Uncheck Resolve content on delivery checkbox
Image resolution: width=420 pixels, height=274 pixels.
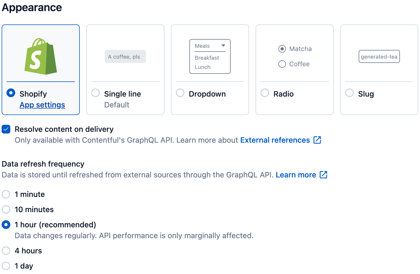click(6, 129)
